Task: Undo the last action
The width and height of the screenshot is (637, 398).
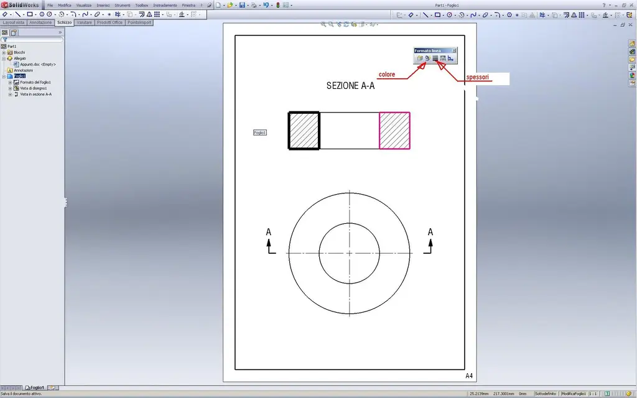Action: coord(266,5)
